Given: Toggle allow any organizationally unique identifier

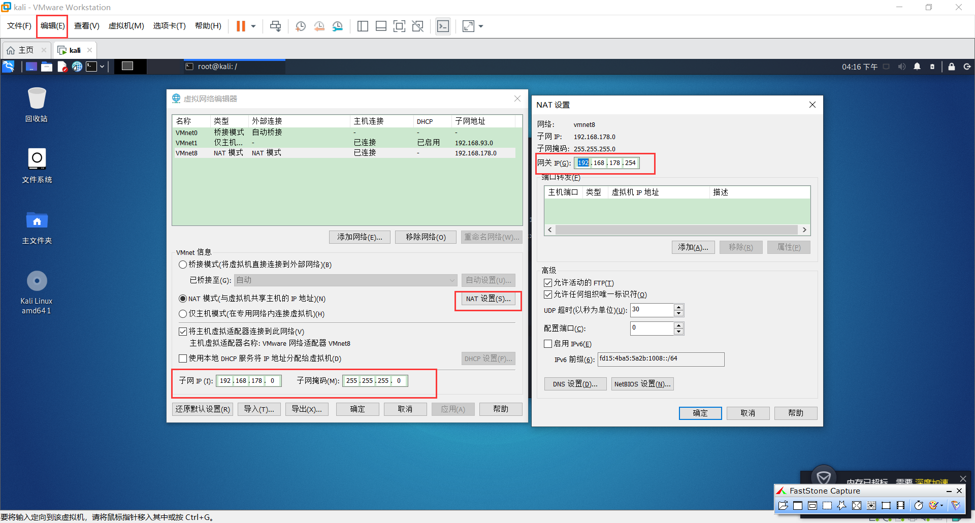Looking at the screenshot, I should click(x=548, y=295).
